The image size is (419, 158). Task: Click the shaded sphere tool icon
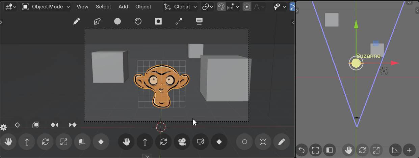[138, 22]
